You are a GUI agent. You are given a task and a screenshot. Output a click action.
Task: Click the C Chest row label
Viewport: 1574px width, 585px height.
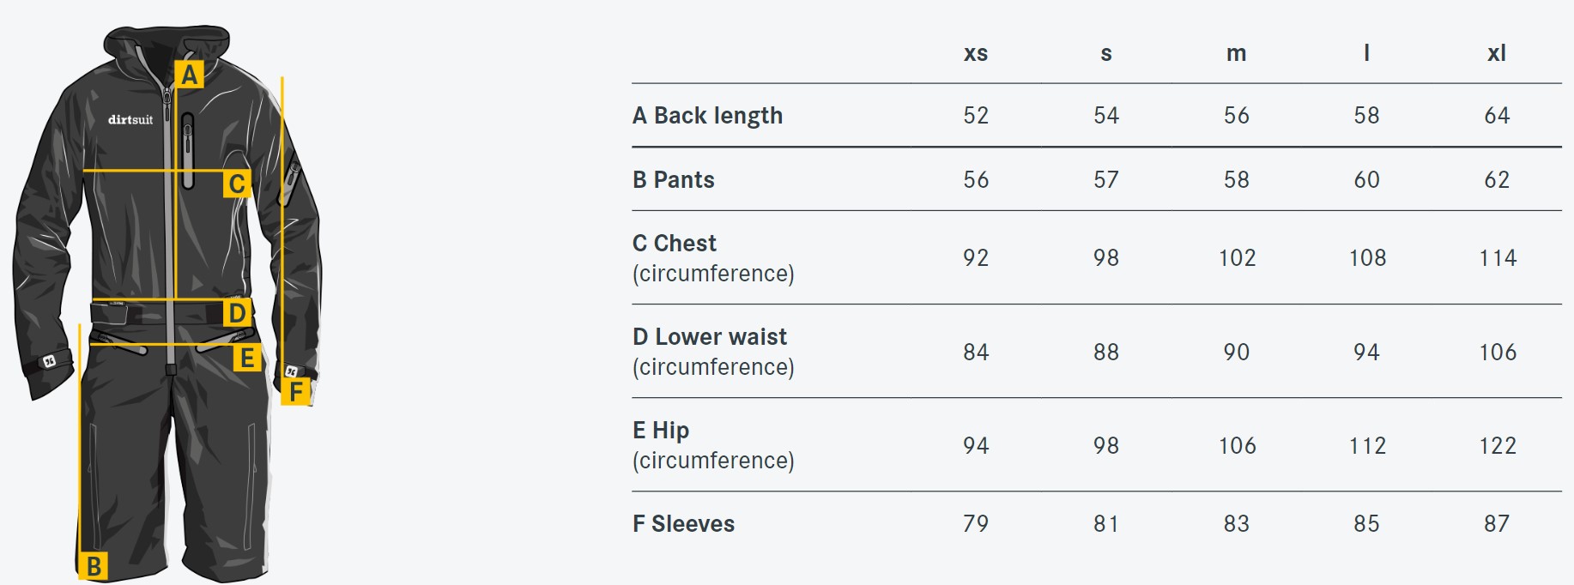(675, 244)
